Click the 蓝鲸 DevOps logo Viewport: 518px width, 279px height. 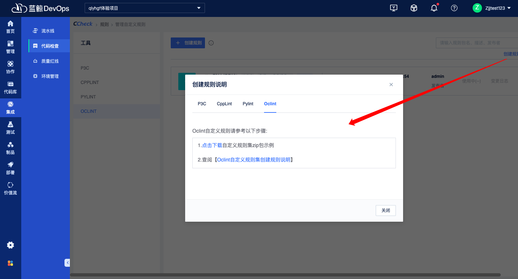pos(40,8)
